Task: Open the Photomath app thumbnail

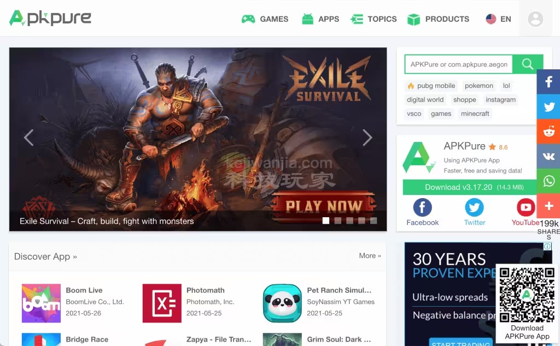Action: [x=162, y=303]
